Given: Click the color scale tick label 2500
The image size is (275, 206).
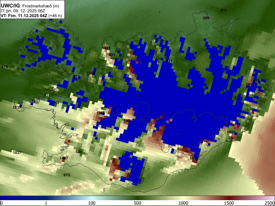Looking at the screenshot, I should coord(270,203).
